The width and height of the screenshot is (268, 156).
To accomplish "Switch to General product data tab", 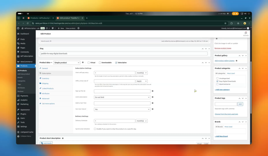I will coord(45,68).
